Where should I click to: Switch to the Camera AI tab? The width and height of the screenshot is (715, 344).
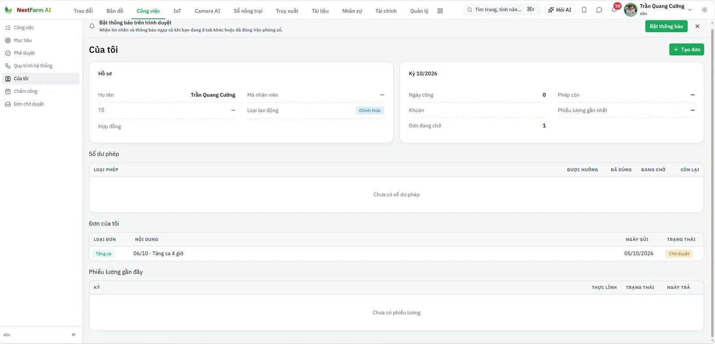click(207, 11)
